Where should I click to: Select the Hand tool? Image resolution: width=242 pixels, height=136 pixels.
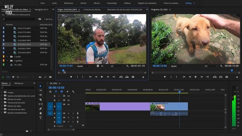click(x=40, y=113)
